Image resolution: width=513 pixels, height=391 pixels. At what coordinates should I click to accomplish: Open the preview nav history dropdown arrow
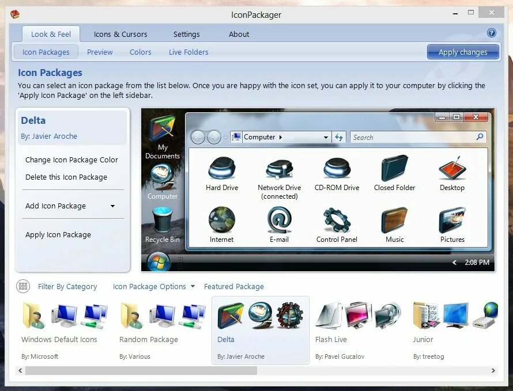[x=225, y=138]
